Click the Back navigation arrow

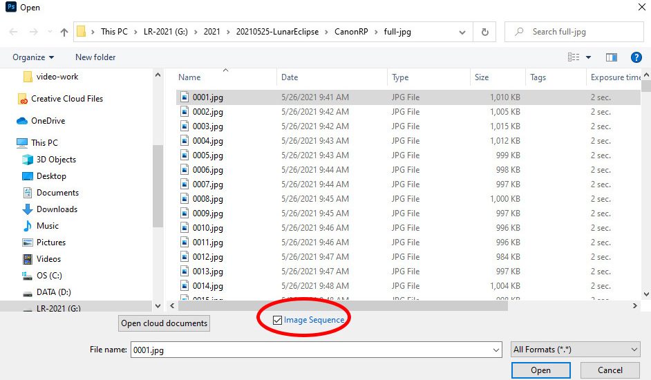[x=13, y=32]
